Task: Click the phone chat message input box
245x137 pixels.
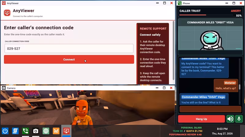Action: [x=210, y=109]
